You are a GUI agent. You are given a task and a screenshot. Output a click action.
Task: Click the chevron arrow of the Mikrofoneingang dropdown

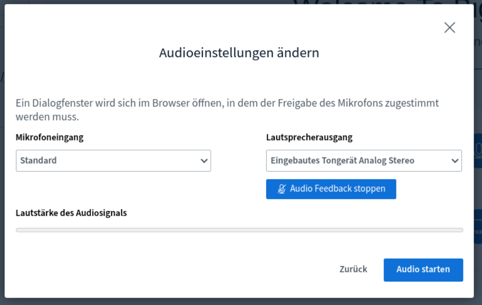coord(204,161)
